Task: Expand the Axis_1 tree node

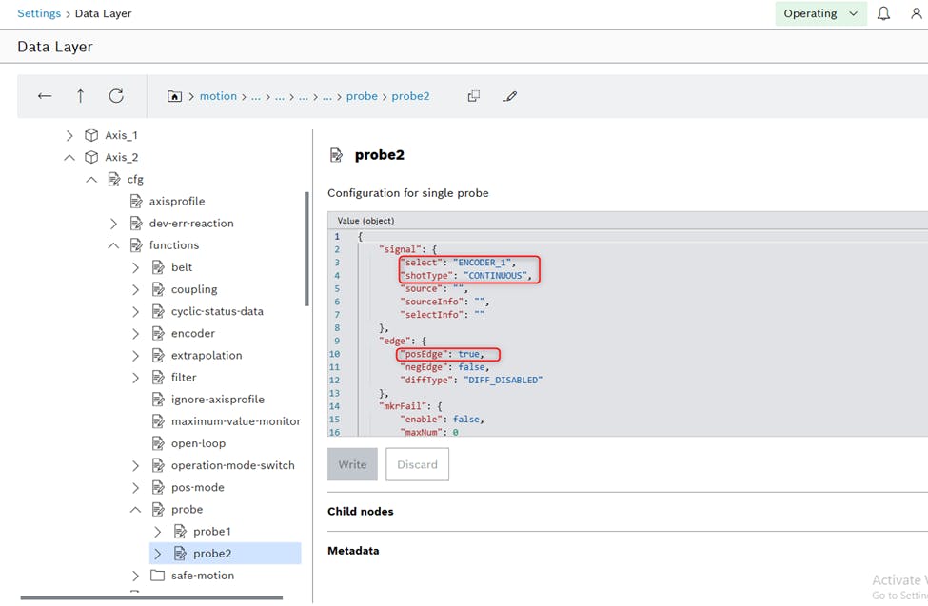Action: (69, 135)
